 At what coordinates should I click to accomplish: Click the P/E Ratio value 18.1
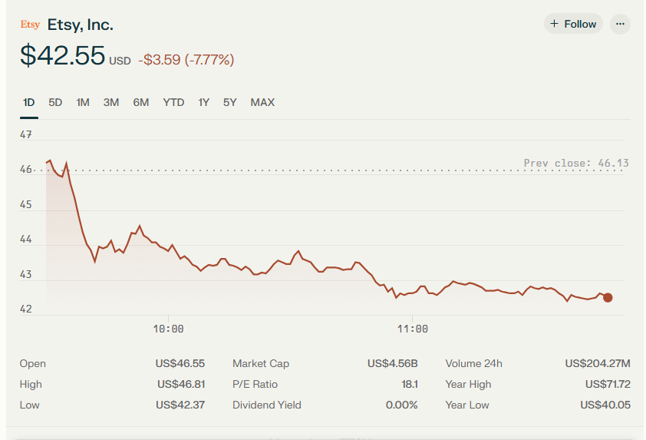click(x=410, y=384)
